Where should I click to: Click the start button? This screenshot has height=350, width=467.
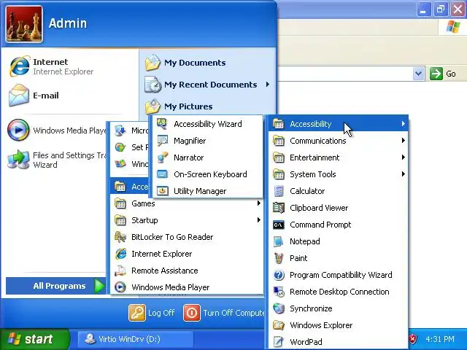pos(34,339)
